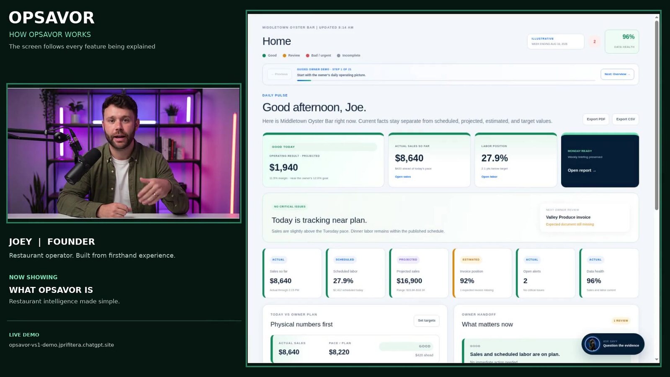Click the Pace / Plan $8,220 value
This screenshot has width=670, height=377.
(x=339, y=352)
